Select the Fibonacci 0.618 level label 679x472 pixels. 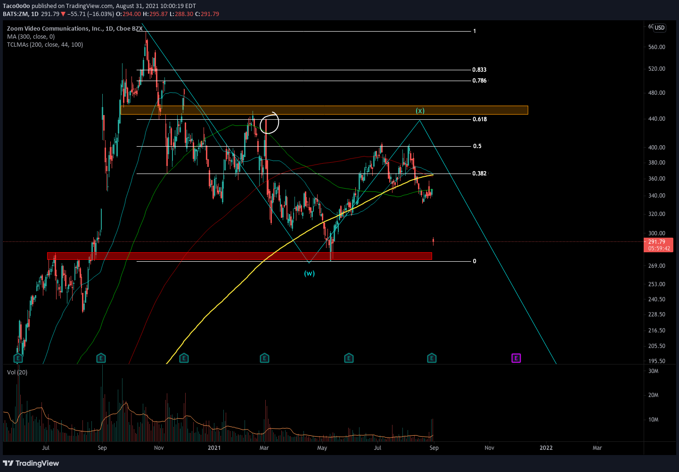pos(480,119)
